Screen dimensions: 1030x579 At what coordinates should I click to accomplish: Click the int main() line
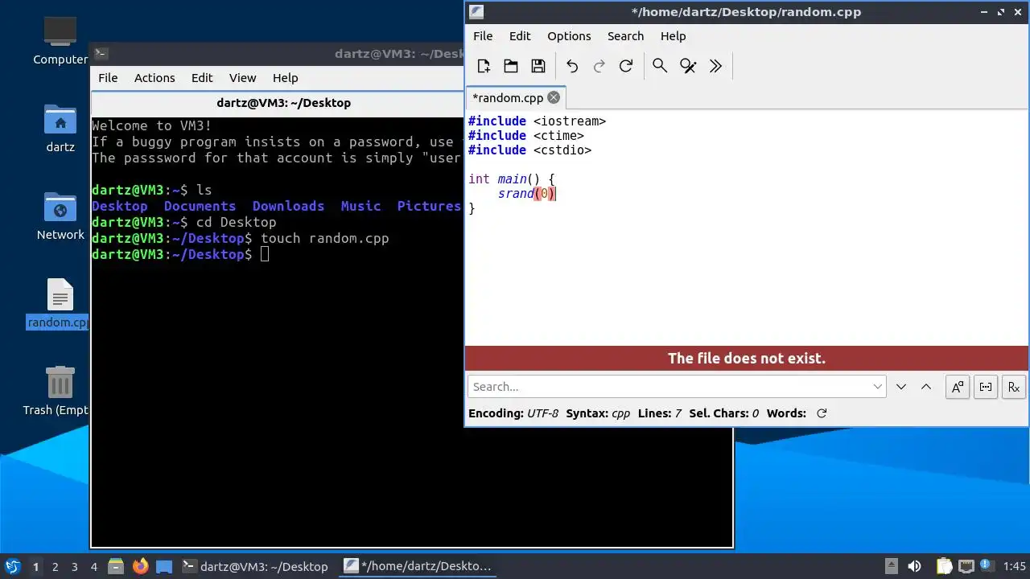coord(512,179)
